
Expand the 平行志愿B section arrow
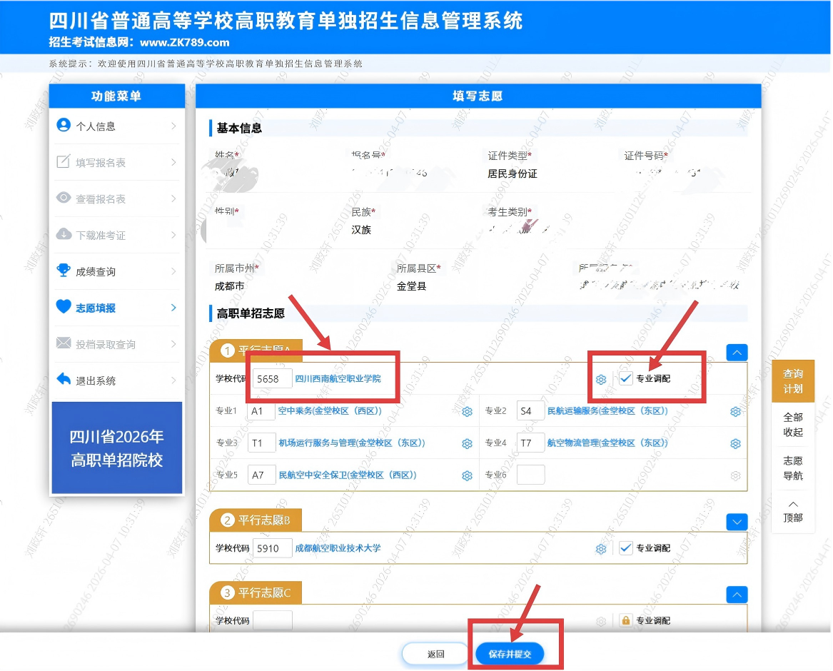737,522
